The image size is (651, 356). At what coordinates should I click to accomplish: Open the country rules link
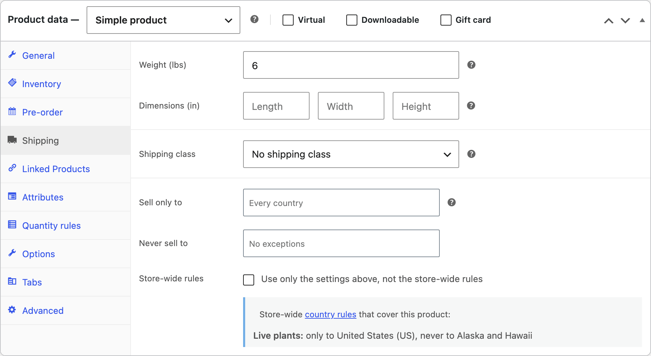(330, 315)
